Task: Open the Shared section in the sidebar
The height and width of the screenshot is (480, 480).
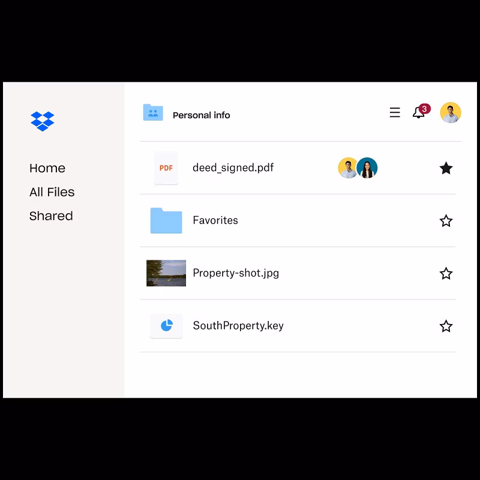Action: (x=51, y=216)
